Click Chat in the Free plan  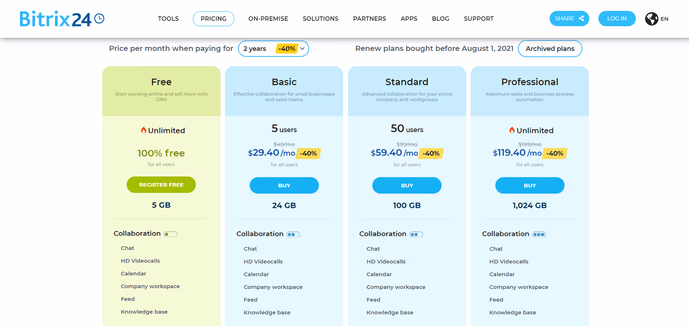127,248
